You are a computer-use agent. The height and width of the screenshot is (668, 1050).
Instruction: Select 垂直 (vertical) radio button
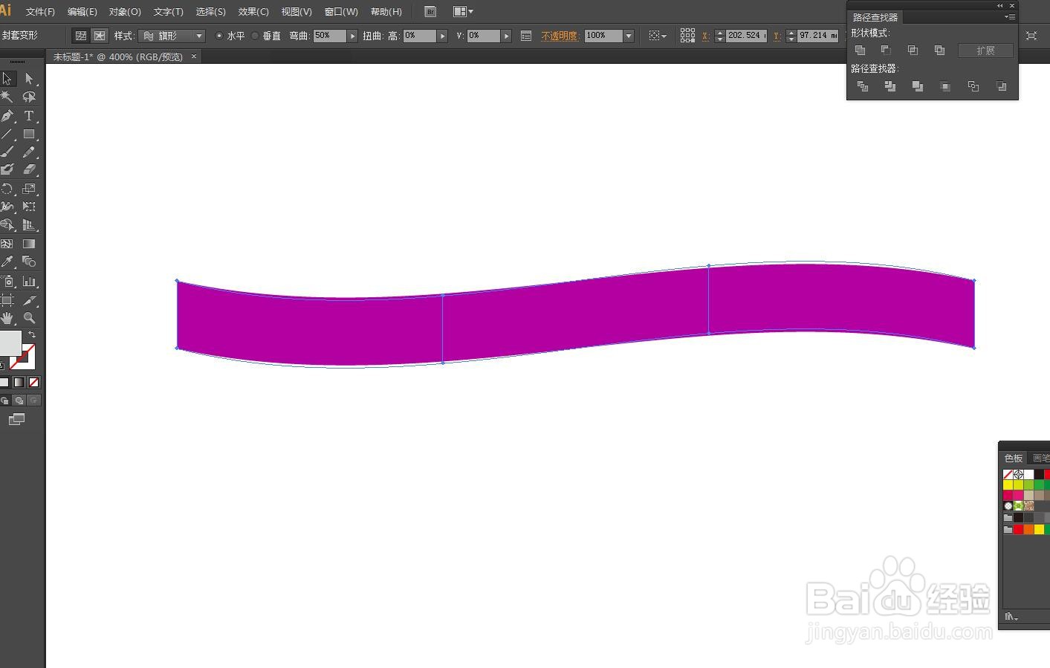click(x=255, y=36)
